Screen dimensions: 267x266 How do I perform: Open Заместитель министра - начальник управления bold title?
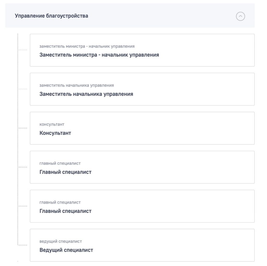(99, 55)
